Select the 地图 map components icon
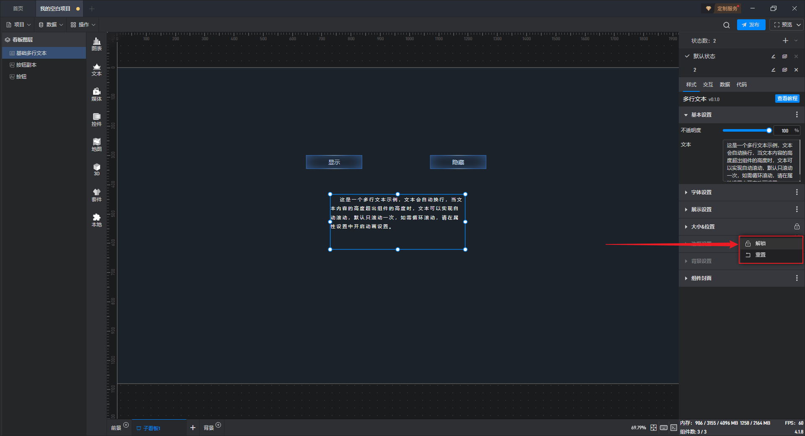805x436 pixels. pos(96,144)
